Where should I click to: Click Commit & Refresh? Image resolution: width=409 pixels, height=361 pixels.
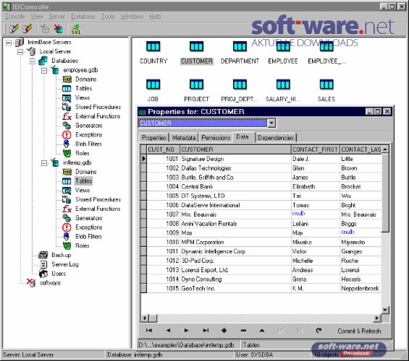tap(359, 331)
